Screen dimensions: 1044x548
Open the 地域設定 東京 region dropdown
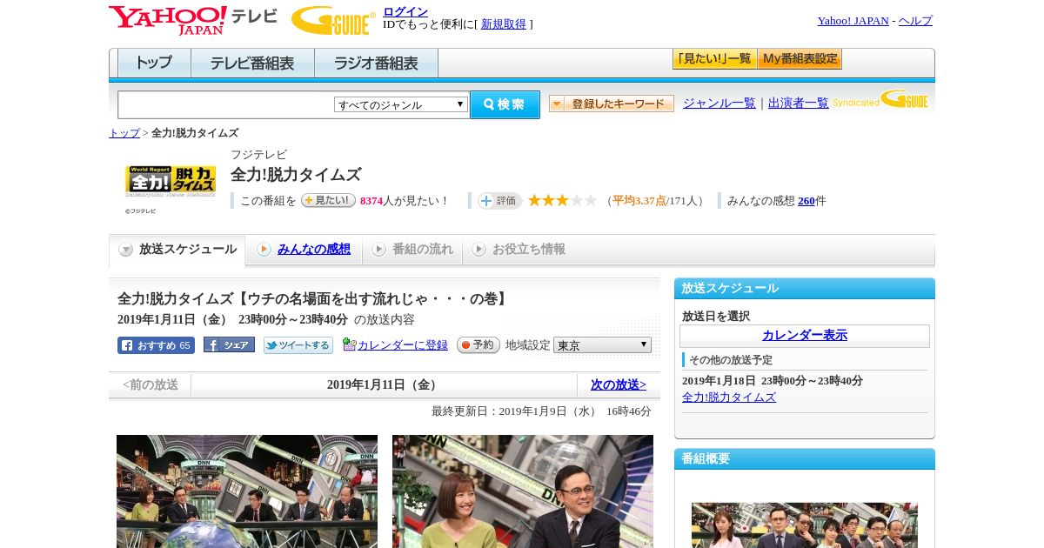602,345
